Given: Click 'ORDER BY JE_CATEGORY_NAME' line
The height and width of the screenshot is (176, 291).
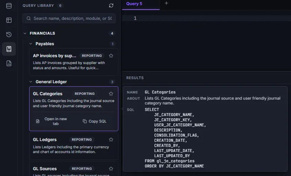Looking at the screenshot, I should tap(174, 166).
